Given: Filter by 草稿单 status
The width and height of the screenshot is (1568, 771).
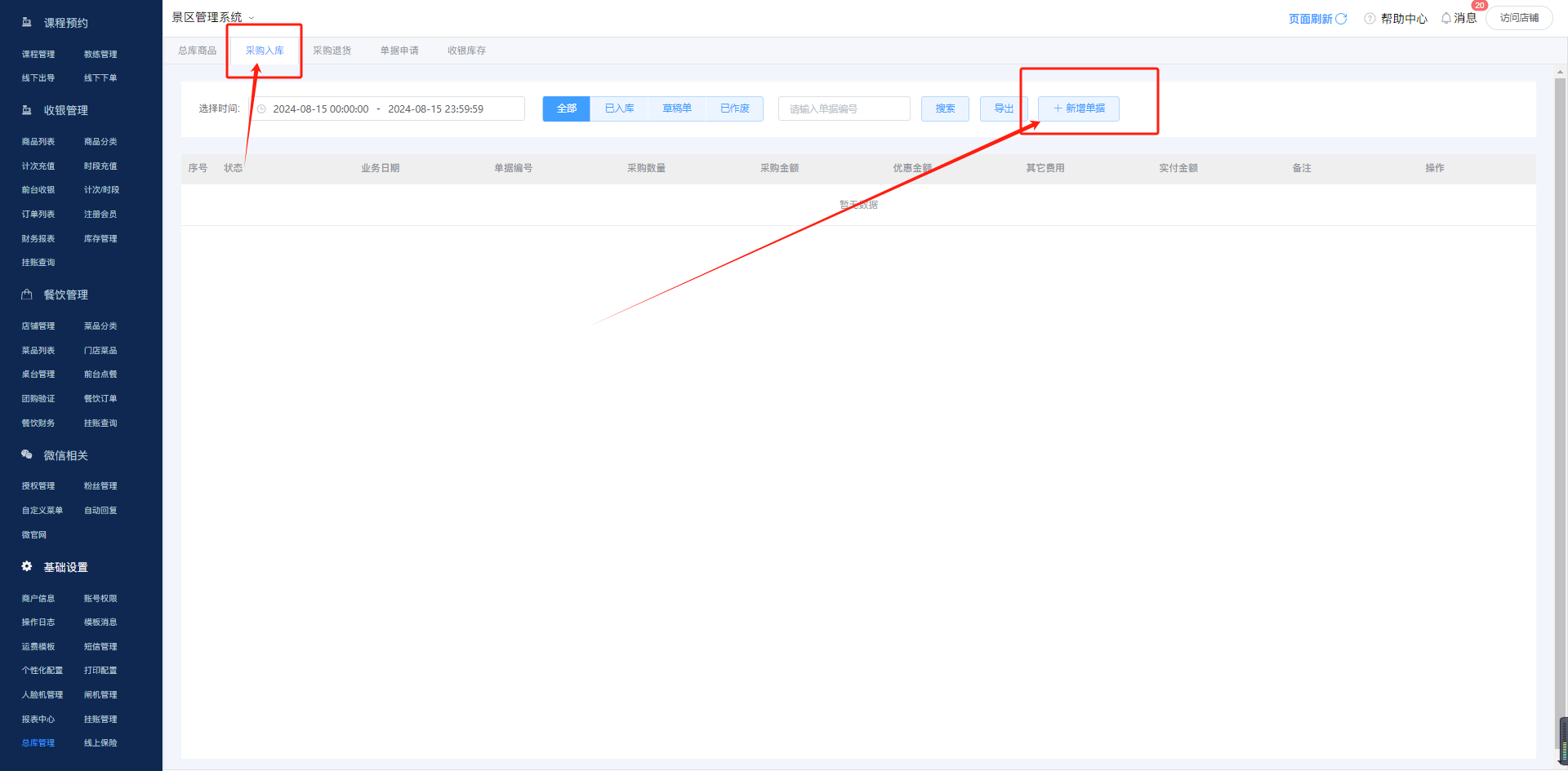Looking at the screenshot, I should (x=676, y=109).
